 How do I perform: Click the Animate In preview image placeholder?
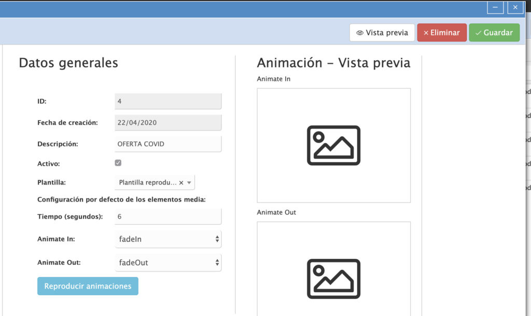coord(333,146)
